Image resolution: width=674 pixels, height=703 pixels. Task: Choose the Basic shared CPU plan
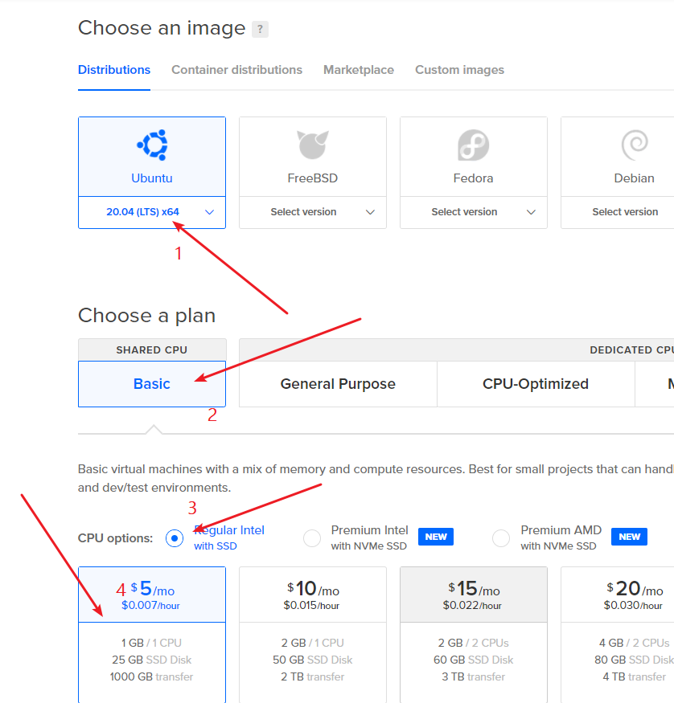click(152, 384)
